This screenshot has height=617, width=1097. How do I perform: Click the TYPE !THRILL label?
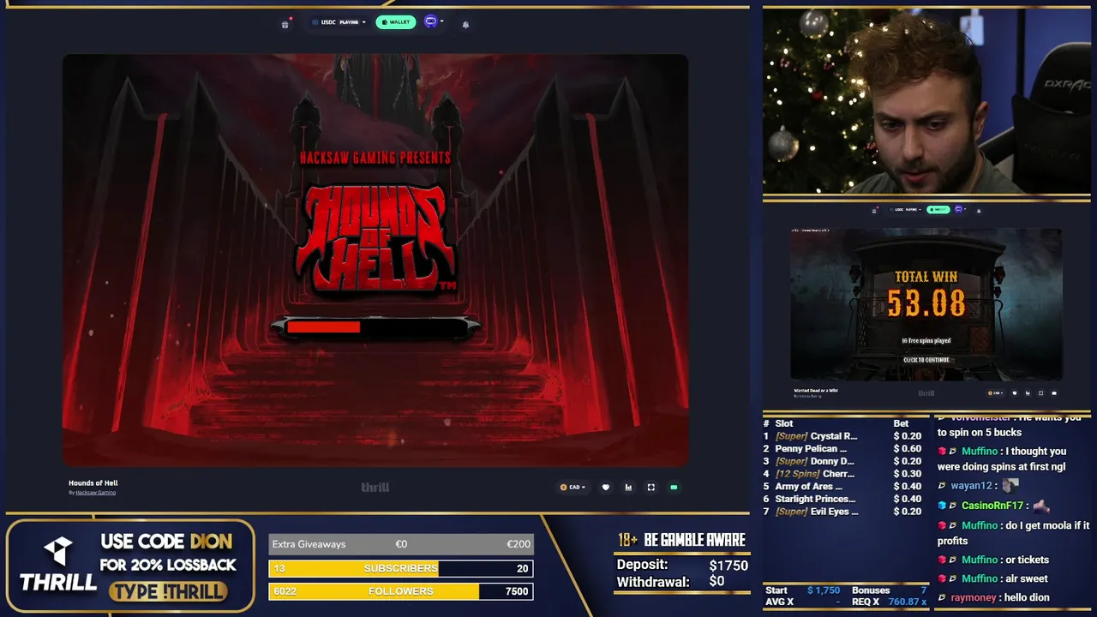point(169,591)
